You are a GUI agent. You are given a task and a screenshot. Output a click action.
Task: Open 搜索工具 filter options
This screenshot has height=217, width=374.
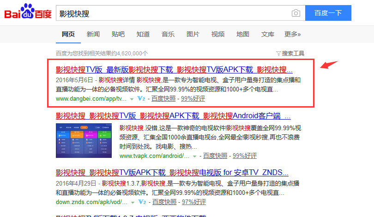pos(293,54)
